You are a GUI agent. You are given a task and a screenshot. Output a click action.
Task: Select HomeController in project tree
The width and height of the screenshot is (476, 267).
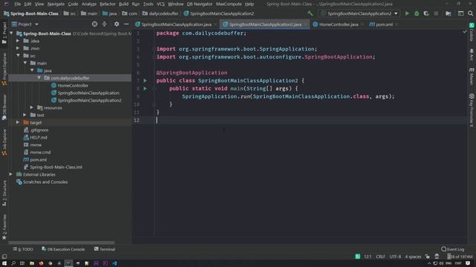(73, 86)
